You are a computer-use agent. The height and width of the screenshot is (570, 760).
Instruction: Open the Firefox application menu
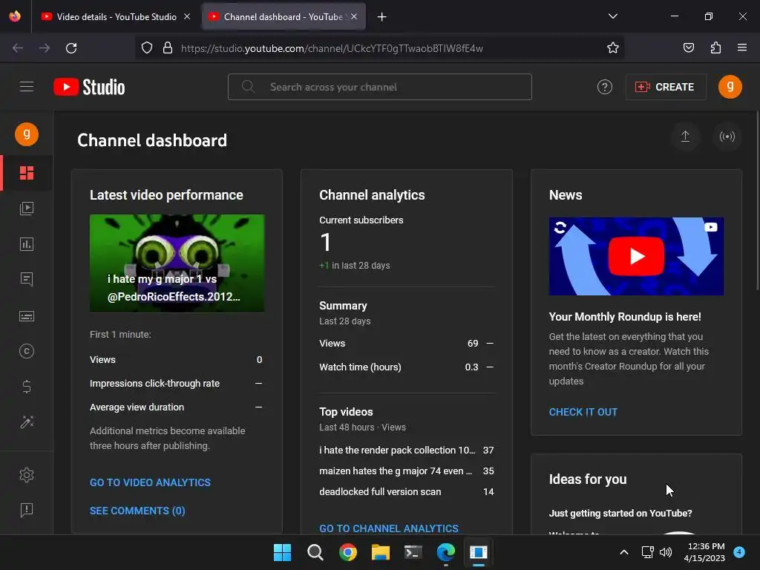(742, 48)
